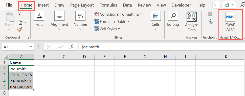Click the Cut scissors icon
The height and width of the screenshot is (96, 245).
pos(19,15)
